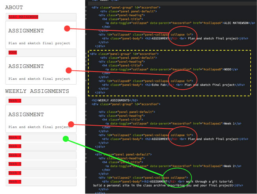Click the WEEKLY ASSIGNMENTS page heading
This screenshot has height=194, width=257.
pos(37,91)
